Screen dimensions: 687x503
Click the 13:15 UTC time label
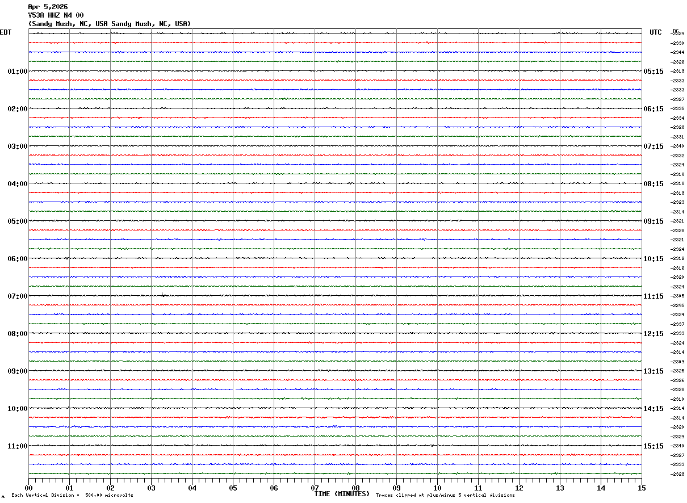coord(654,371)
